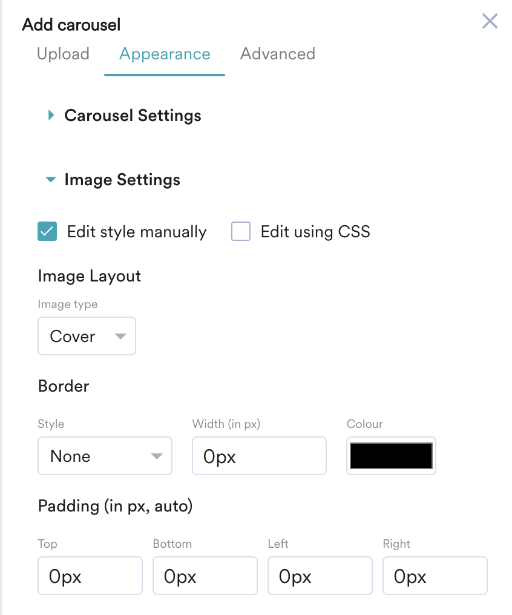This screenshot has height=615, width=512.
Task: Open the black border Colour swatch
Action: tap(391, 456)
